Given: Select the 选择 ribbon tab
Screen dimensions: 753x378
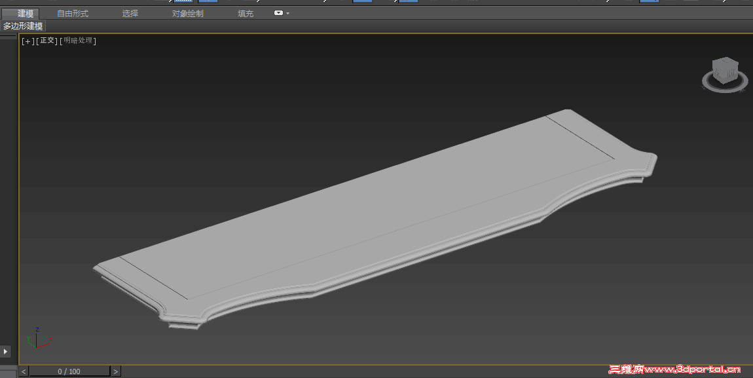Looking at the screenshot, I should tap(130, 14).
